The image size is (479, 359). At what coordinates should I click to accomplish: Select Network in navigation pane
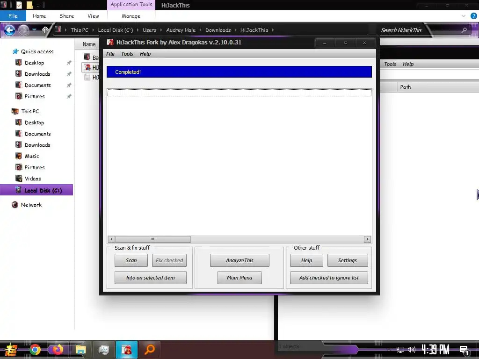31,205
